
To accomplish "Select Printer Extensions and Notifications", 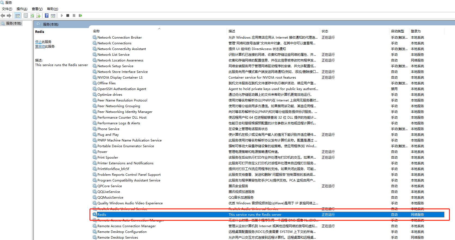I will (125, 163).
